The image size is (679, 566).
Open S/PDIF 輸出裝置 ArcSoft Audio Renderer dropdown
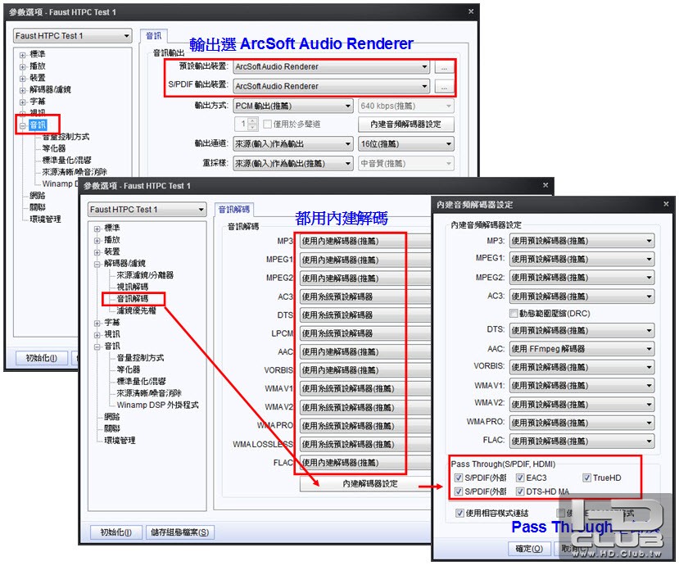[x=331, y=86]
